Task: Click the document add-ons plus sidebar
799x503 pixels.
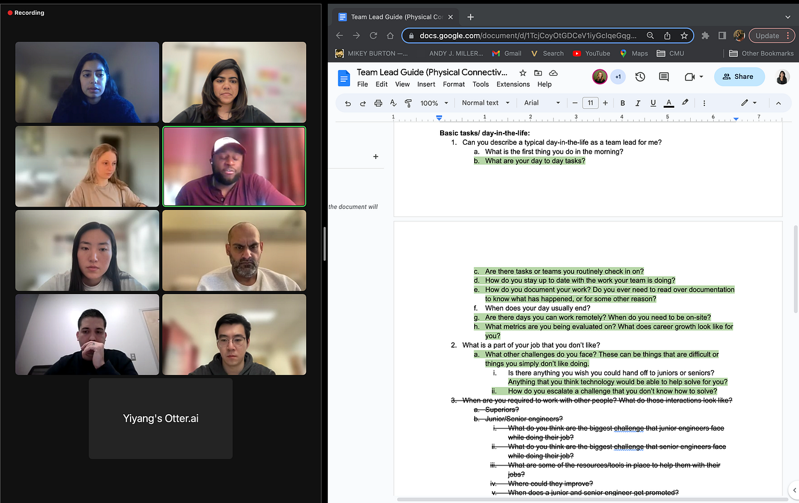Action: pos(375,156)
